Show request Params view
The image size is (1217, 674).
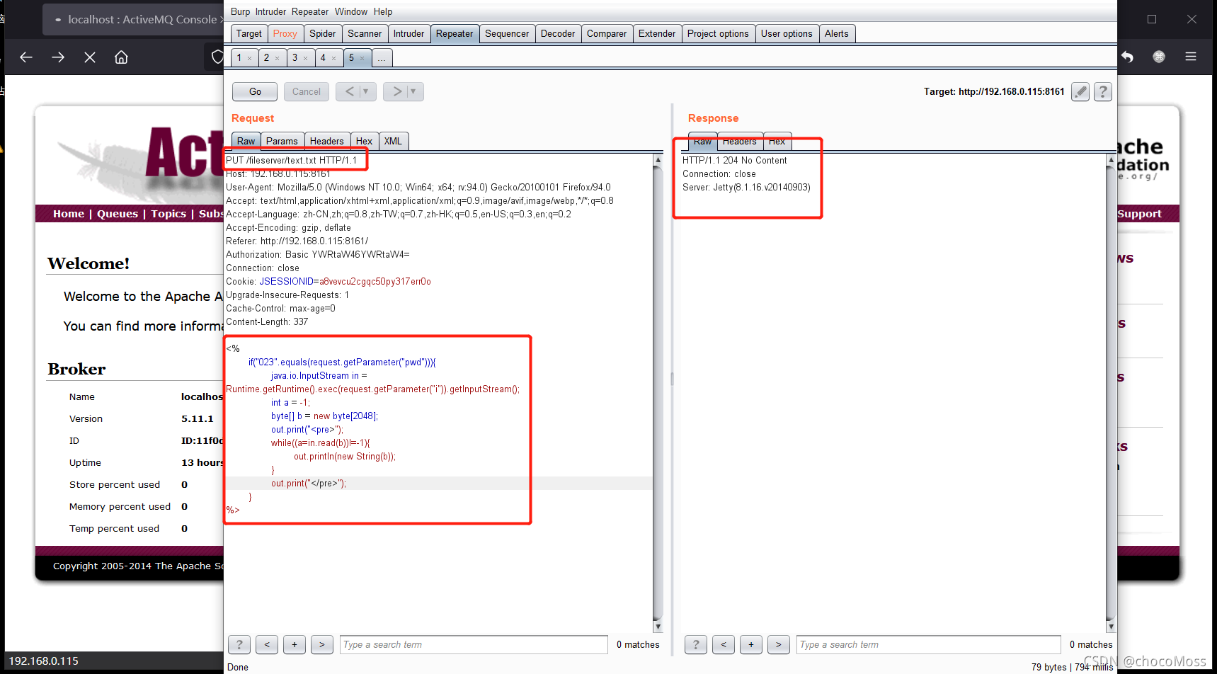point(282,141)
